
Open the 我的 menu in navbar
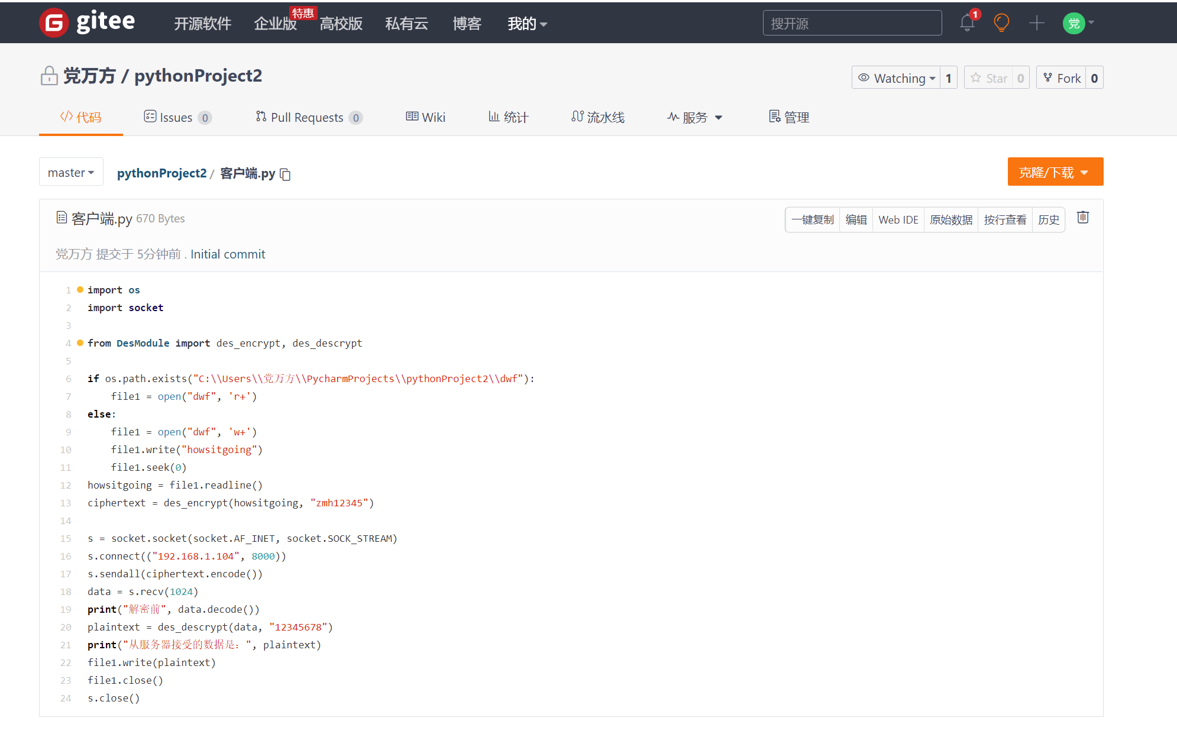526,24
